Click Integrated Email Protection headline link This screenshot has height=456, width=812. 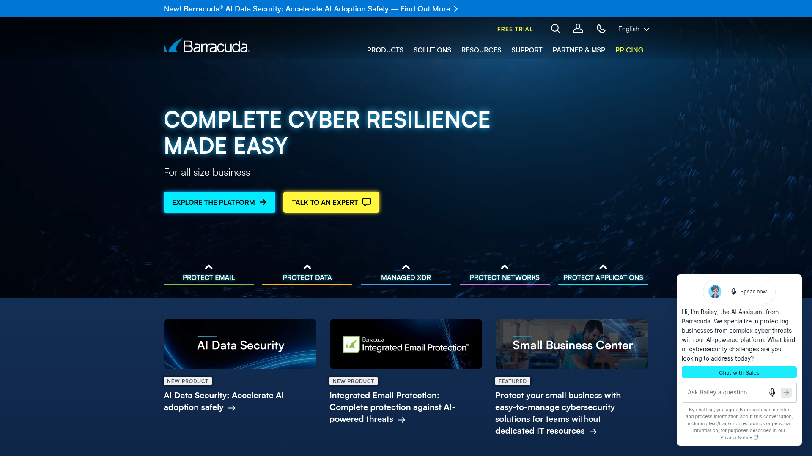[392, 407]
